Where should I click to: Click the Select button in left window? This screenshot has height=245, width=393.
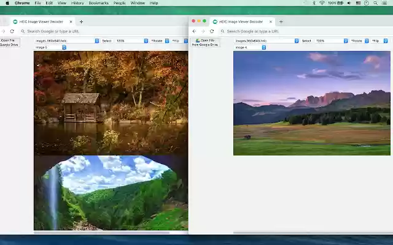[107, 41]
